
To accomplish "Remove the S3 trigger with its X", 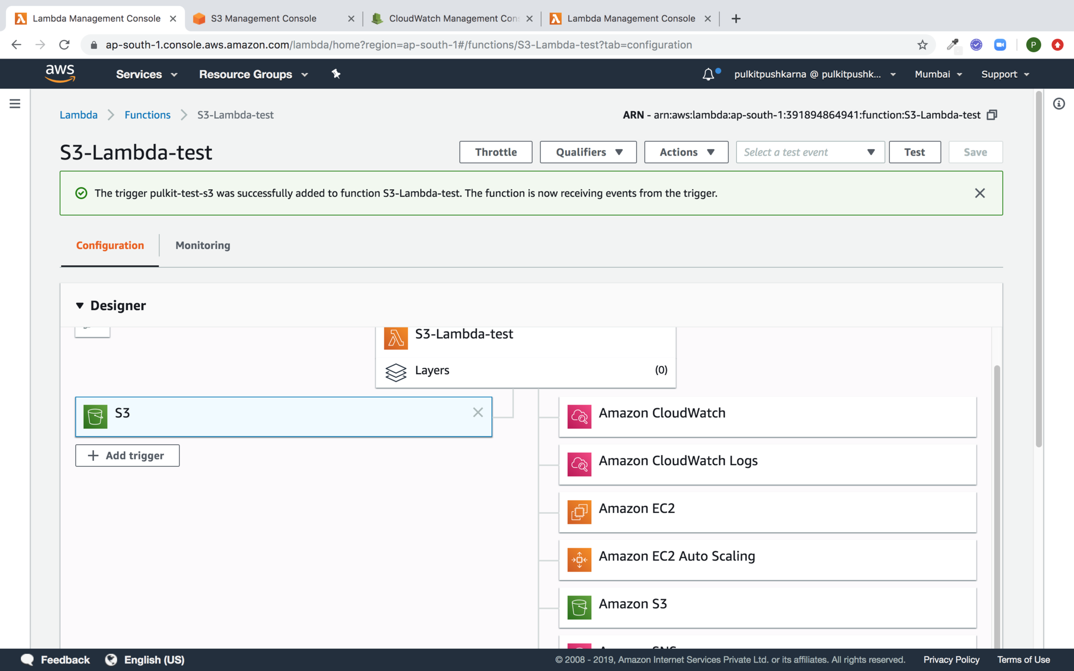I will 478,413.
